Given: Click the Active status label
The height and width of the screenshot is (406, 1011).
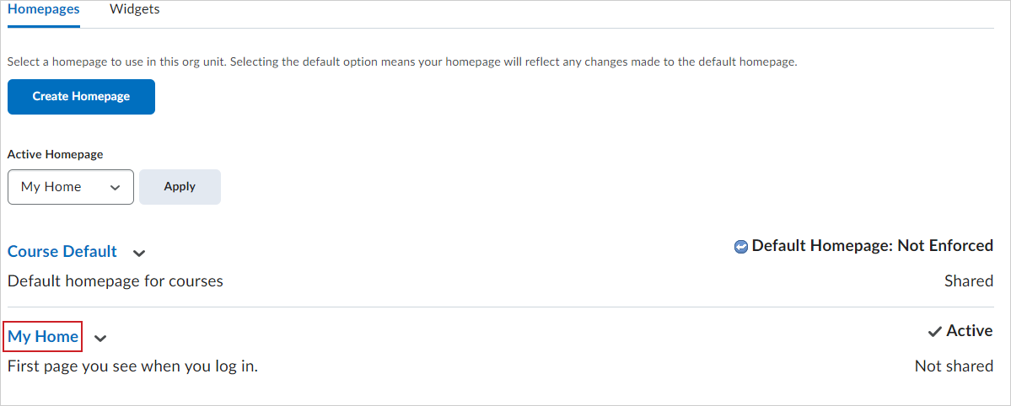Looking at the screenshot, I should (970, 331).
